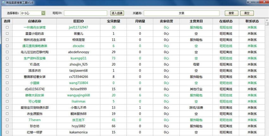Viewport: 269px width, 136px height.
Task: Click ID cell abcdefsnoopy
Action: (79, 52)
